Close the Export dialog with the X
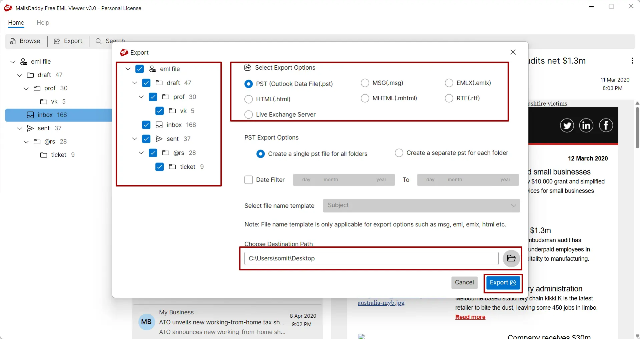This screenshot has width=640, height=339. pyautogui.click(x=513, y=52)
